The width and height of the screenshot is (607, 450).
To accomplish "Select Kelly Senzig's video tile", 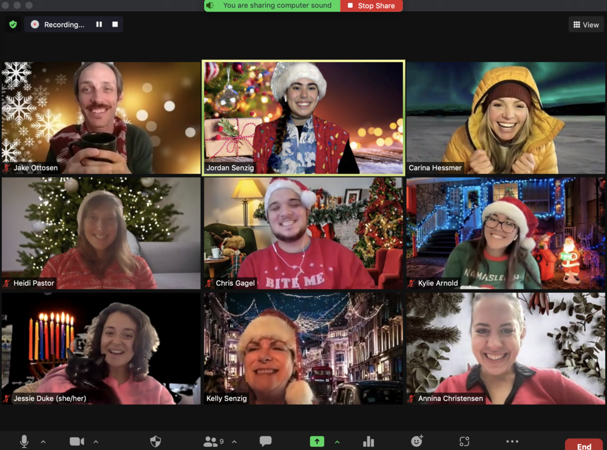I will coord(303,348).
